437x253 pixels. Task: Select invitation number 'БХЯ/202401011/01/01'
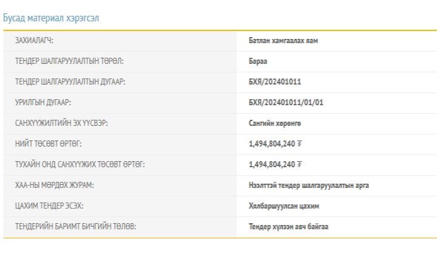click(x=286, y=102)
